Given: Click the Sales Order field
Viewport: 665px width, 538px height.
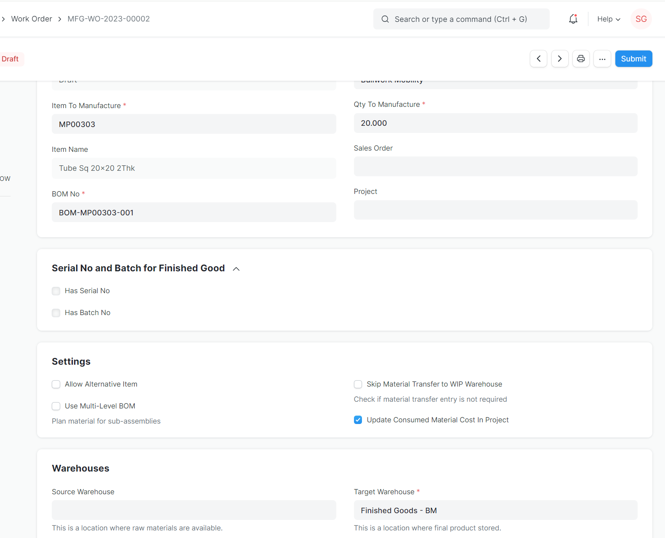Looking at the screenshot, I should [495, 167].
